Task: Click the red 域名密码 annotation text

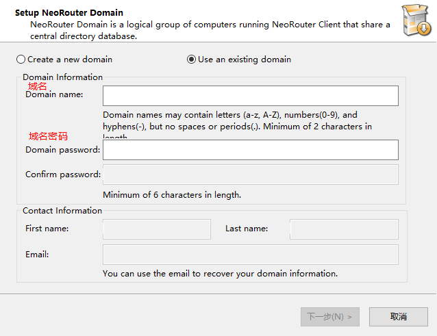Action: pyautogui.click(x=48, y=137)
